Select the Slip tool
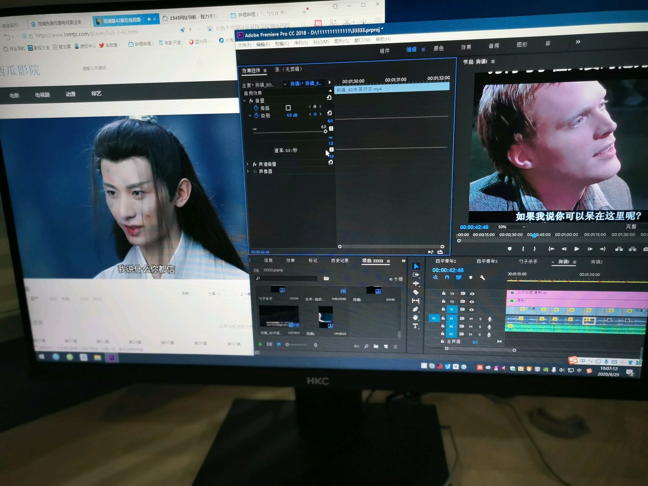Image resolution: width=648 pixels, height=486 pixels. tap(416, 301)
